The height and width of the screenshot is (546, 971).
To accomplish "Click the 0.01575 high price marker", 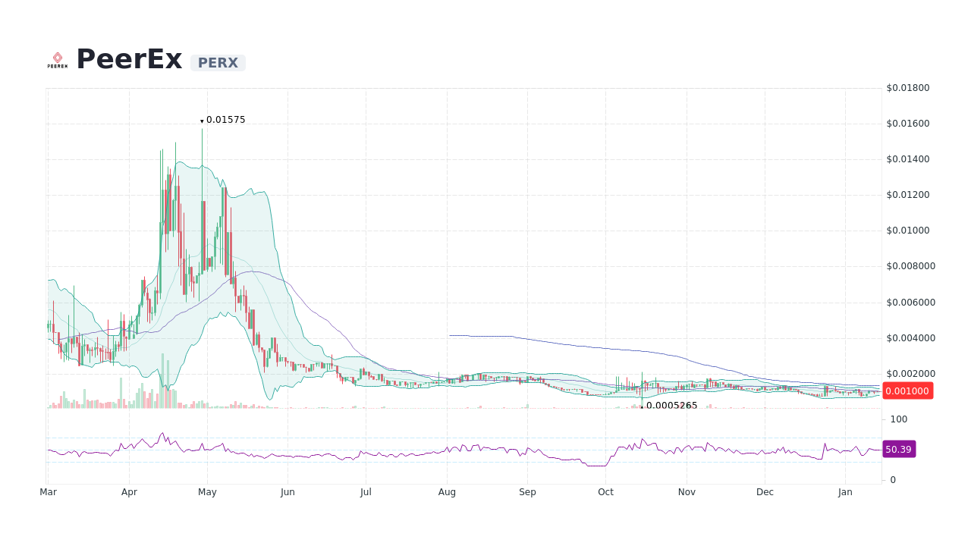I will (225, 120).
